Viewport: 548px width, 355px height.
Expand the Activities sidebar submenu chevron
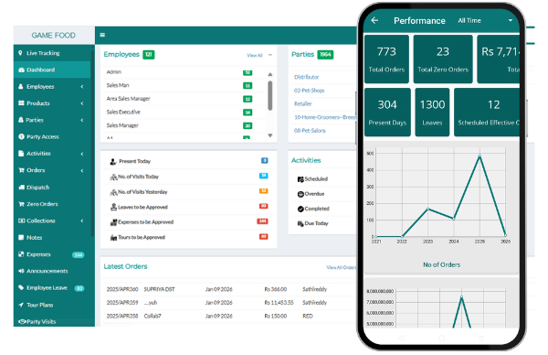(82, 154)
